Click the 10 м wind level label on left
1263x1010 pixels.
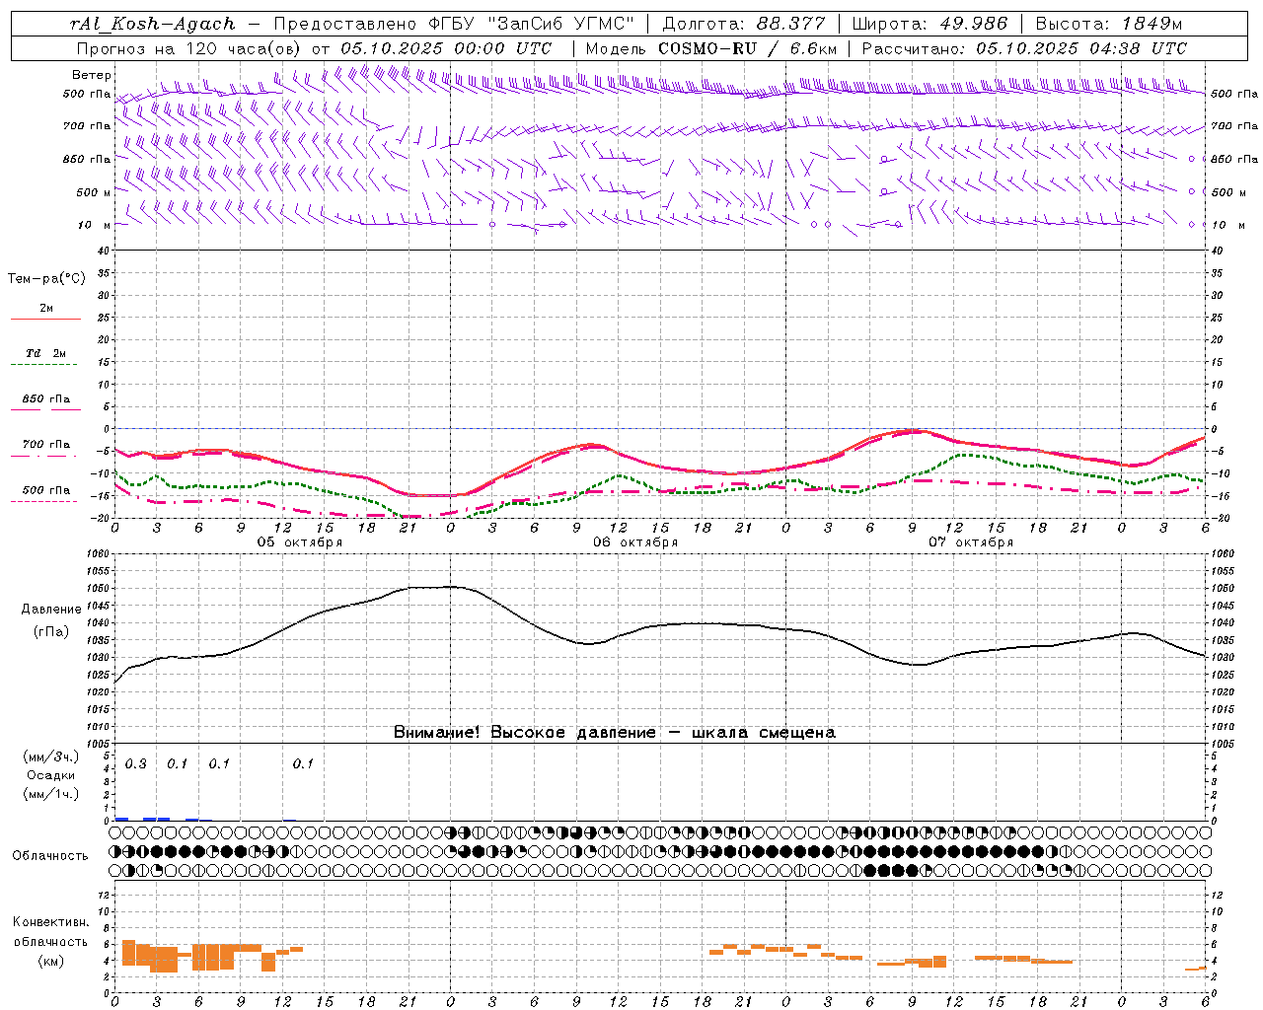tap(95, 225)
